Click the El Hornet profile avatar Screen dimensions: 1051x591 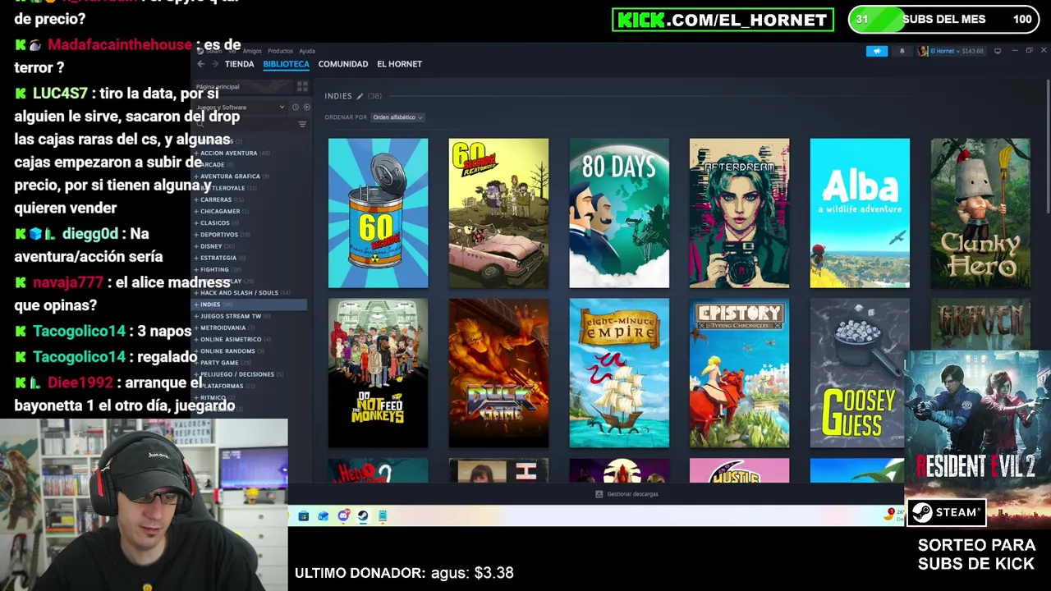923,51
